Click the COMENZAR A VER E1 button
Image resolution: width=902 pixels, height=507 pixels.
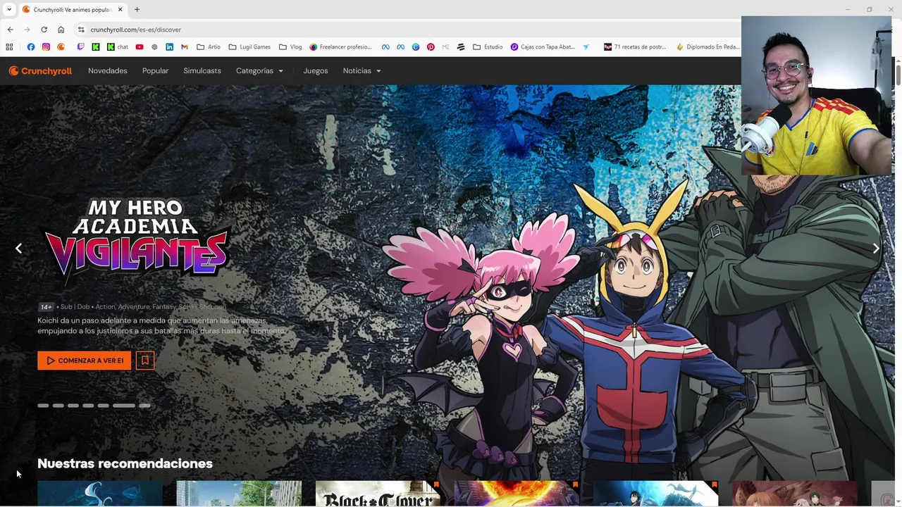pyautogui.click(x=85, y=361)
